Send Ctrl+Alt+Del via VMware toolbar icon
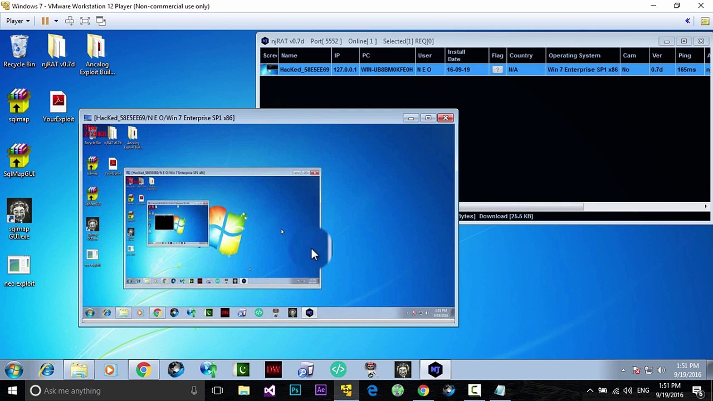This screenshot has height=401, width=713. pyautogui.click(x=70, y=21)
